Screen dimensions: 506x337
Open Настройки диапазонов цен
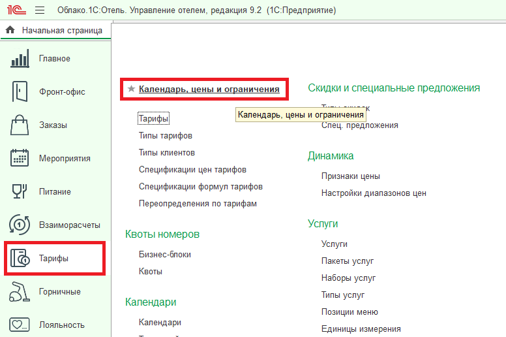tap(374, 193)
